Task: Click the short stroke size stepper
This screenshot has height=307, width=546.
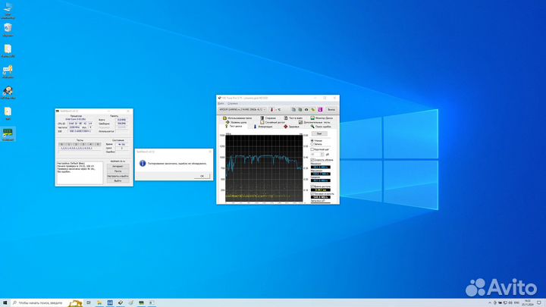Action: coord(322,154)
